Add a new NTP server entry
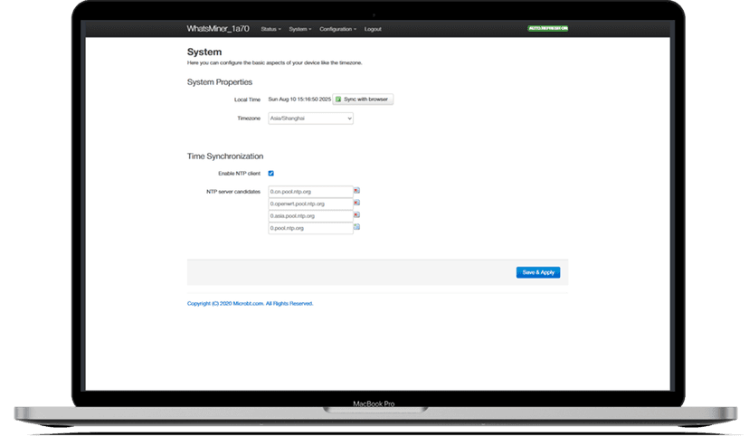 pos(356,227)
